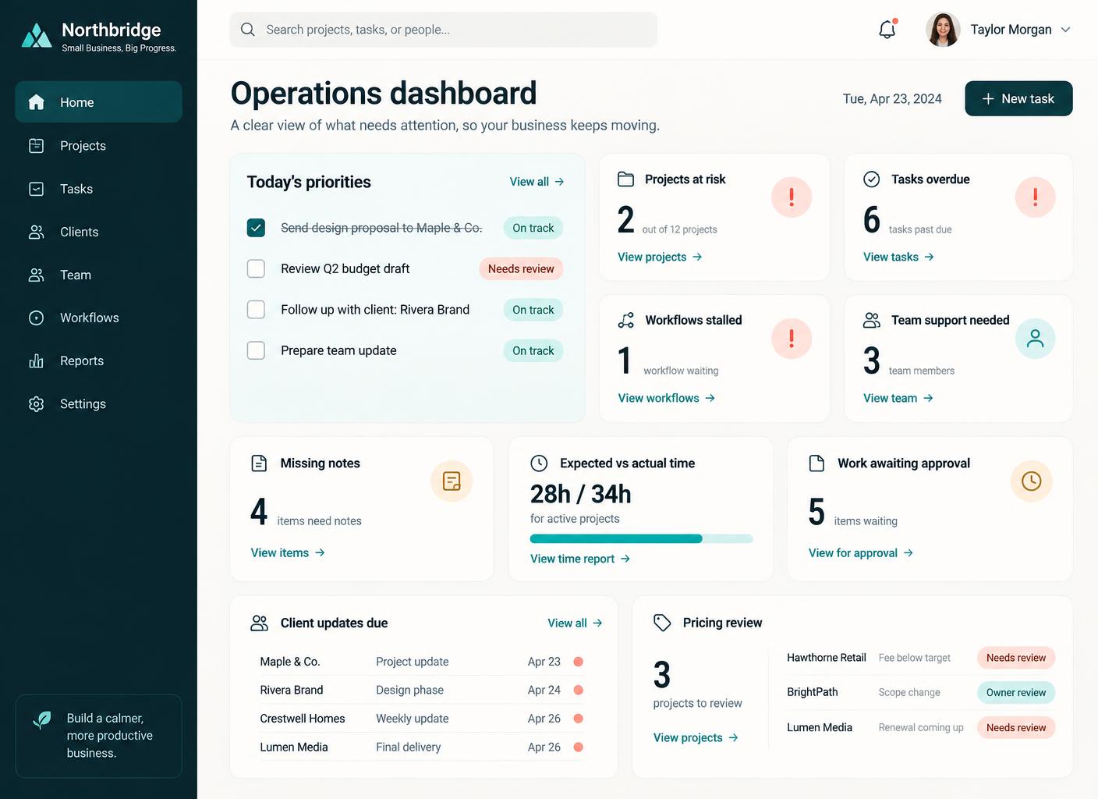The image size is (1098, 799).
Task: Click Taylor Morgan's profile avatar
Action: point(943,30)
